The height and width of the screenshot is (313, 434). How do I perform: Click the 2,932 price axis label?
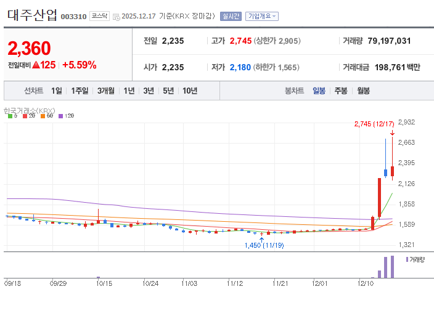(x=406, y=123)
